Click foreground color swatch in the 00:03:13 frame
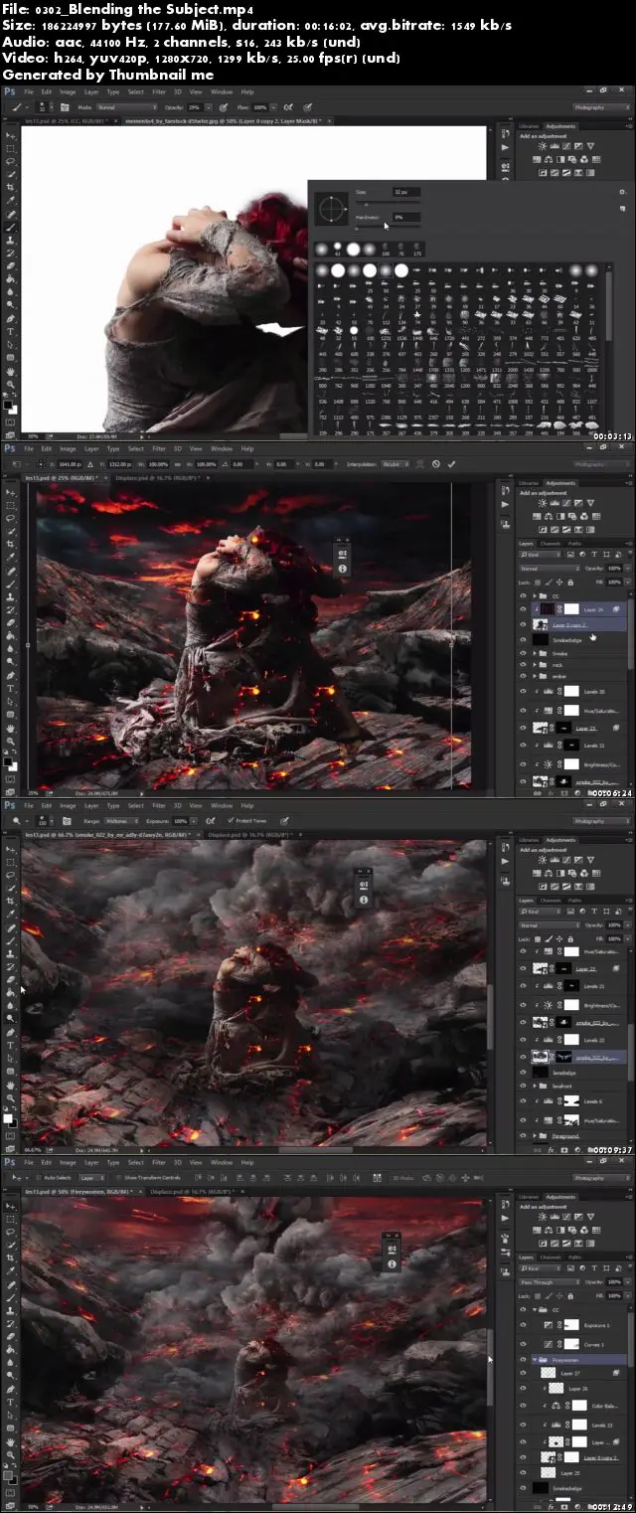This screenshot has height=1513, width=636. point(8,404)
